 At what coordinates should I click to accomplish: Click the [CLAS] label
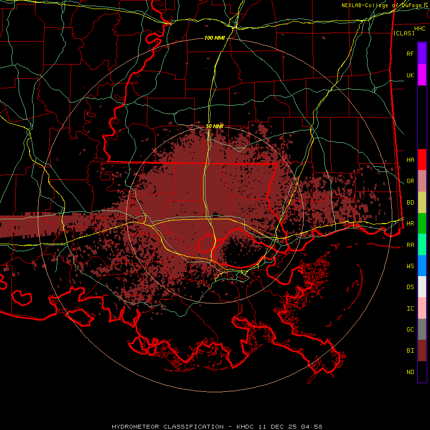point(403,33)
